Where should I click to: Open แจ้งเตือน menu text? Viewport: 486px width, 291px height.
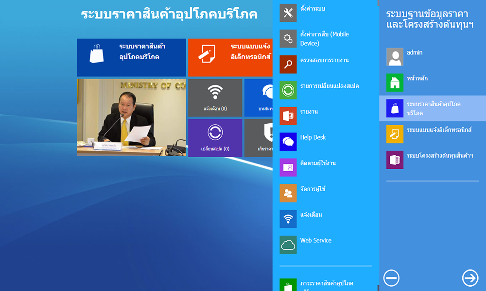[311, 215]
